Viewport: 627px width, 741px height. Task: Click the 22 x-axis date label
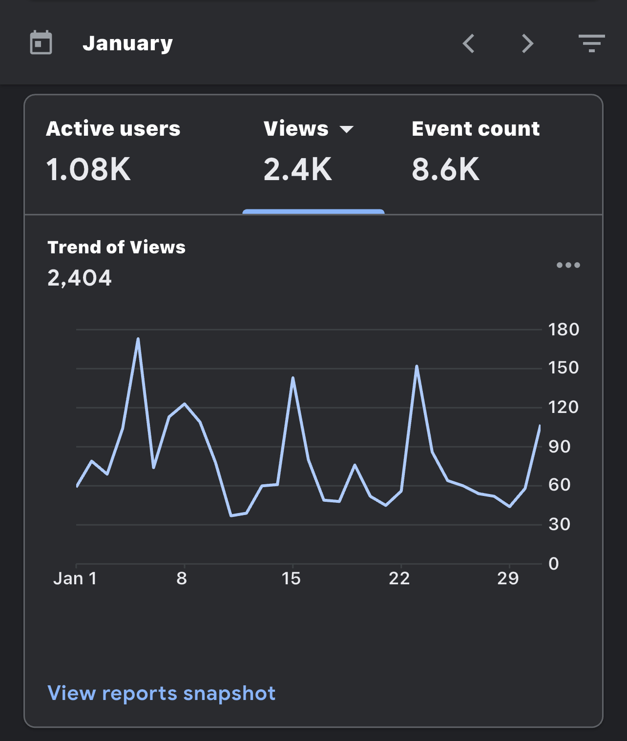click(399, 578)
